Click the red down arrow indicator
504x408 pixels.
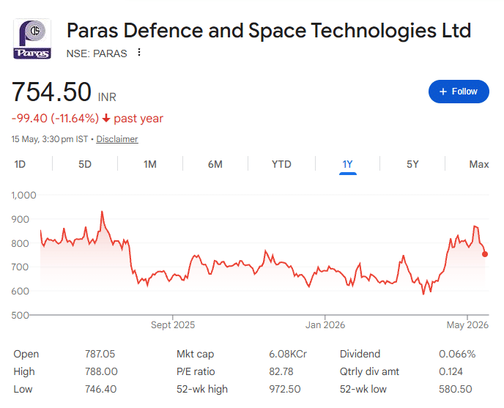pyautogui.click(x=106, y=119)
